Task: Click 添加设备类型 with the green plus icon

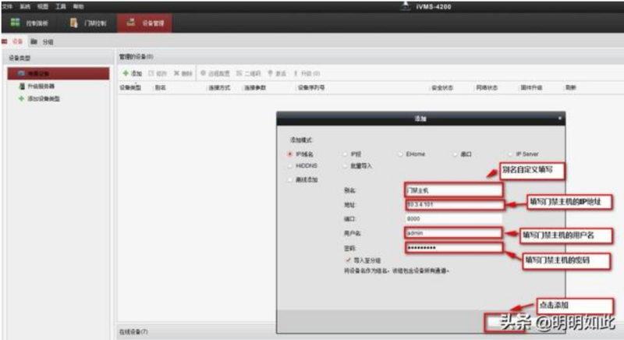Action: [x=37, y=99]
